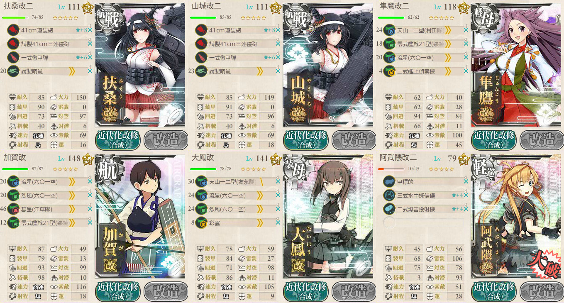Click the 彩雲 recon plane icon on Taihou
564x303 pixels.
(202, 222)
